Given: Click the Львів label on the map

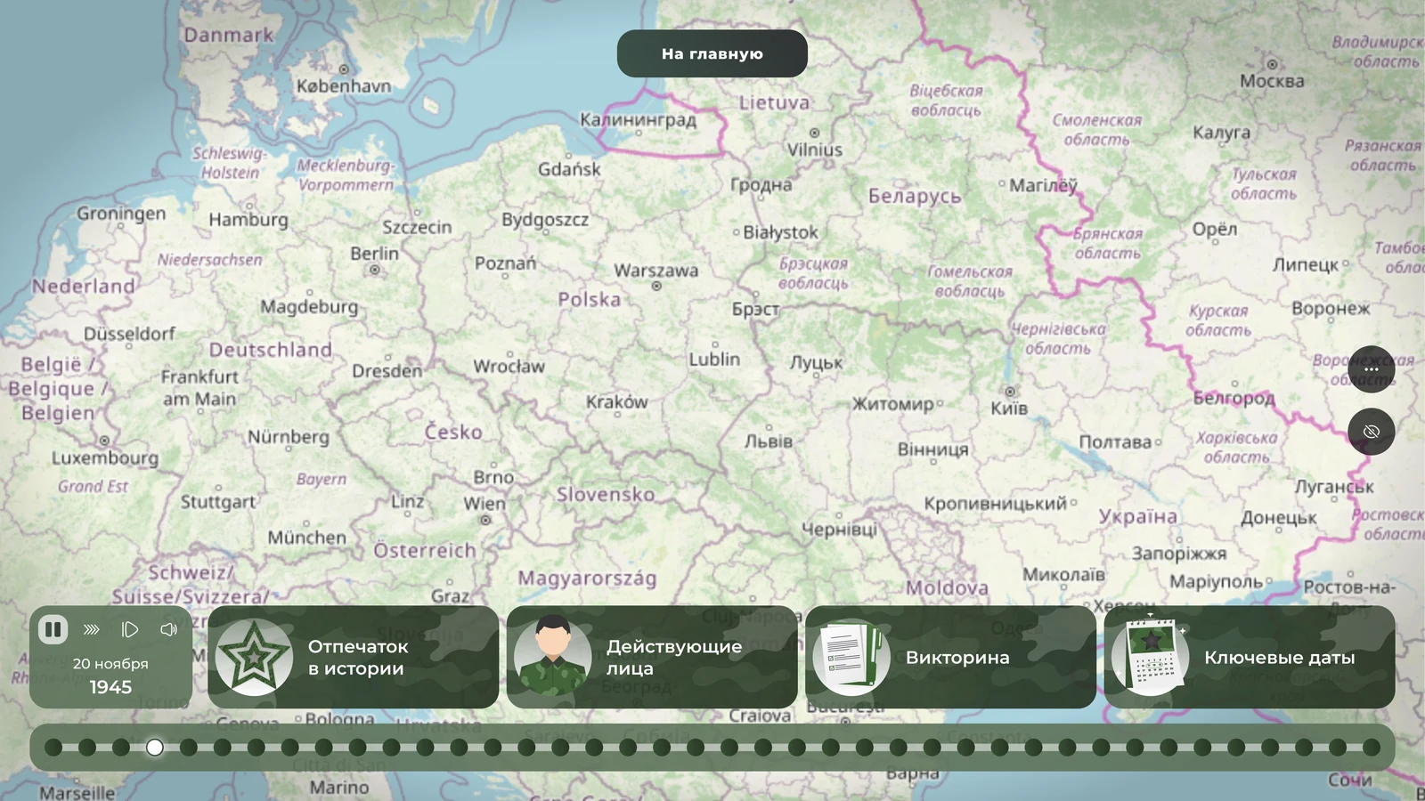Looking at the screenshot, I should click(x=769, y=441).
